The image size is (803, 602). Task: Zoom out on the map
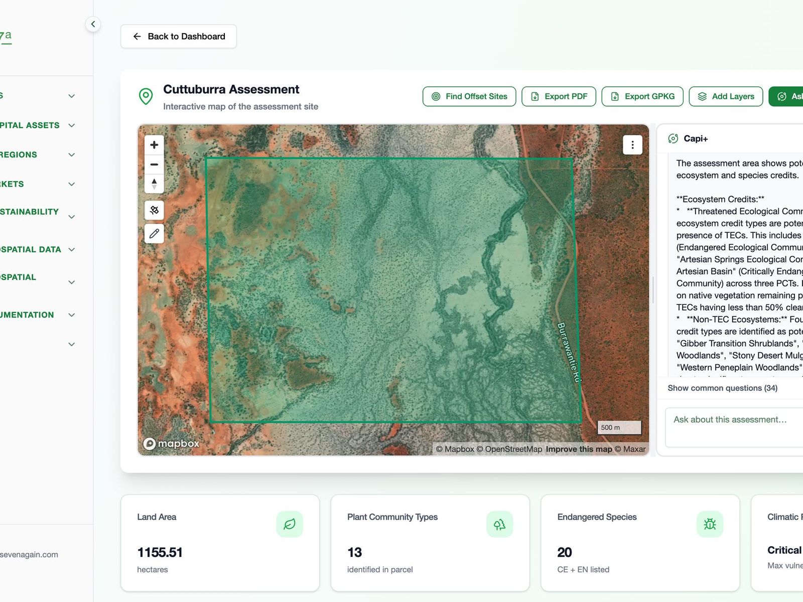tap(154, 164)
